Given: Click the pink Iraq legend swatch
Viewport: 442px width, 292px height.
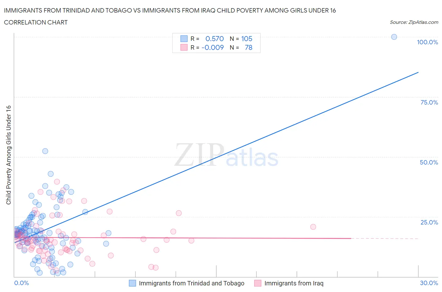Looking at the screenshot, I should 258,283.
